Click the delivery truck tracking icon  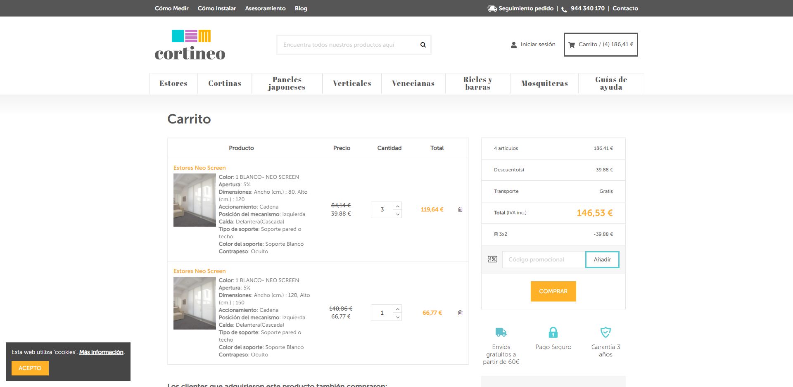[491, 8]
